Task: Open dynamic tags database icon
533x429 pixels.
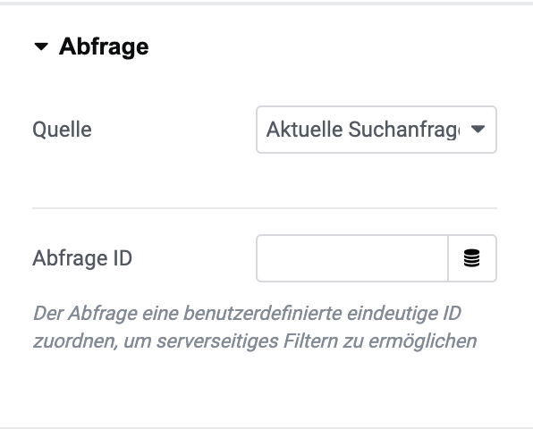Action: point(472,258)
